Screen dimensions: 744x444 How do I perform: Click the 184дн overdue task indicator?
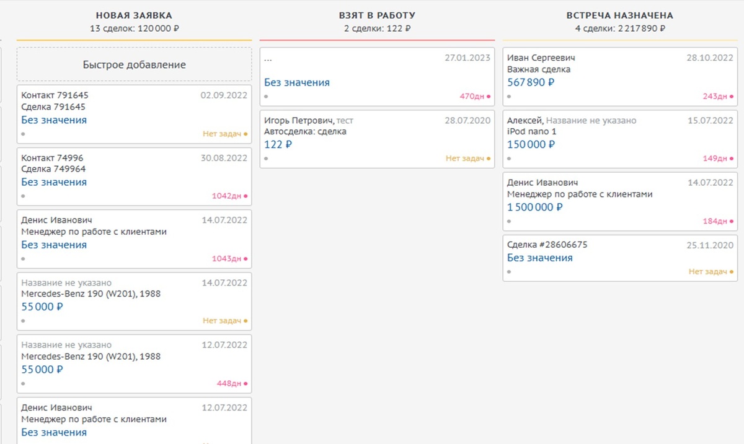pyautogui.click(x=717, y=221)
